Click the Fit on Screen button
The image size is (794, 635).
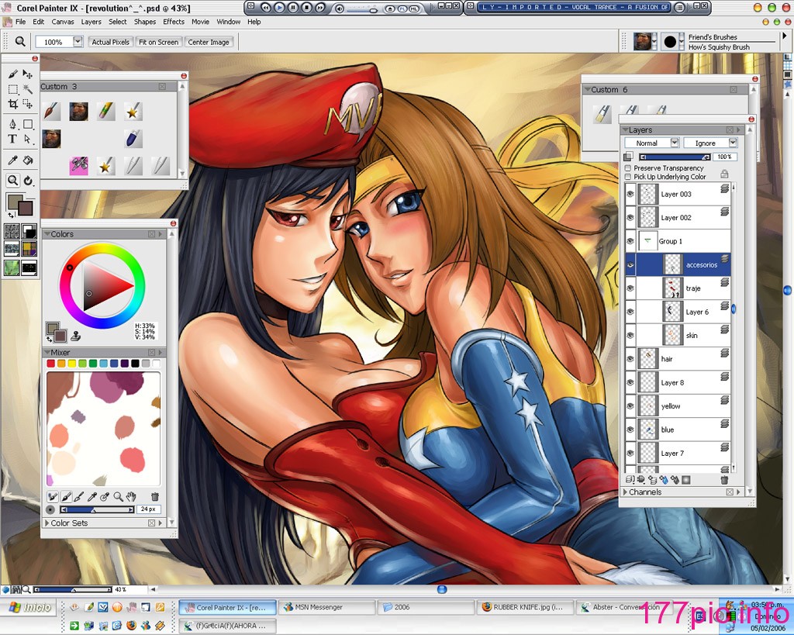[x=158, y=42]
